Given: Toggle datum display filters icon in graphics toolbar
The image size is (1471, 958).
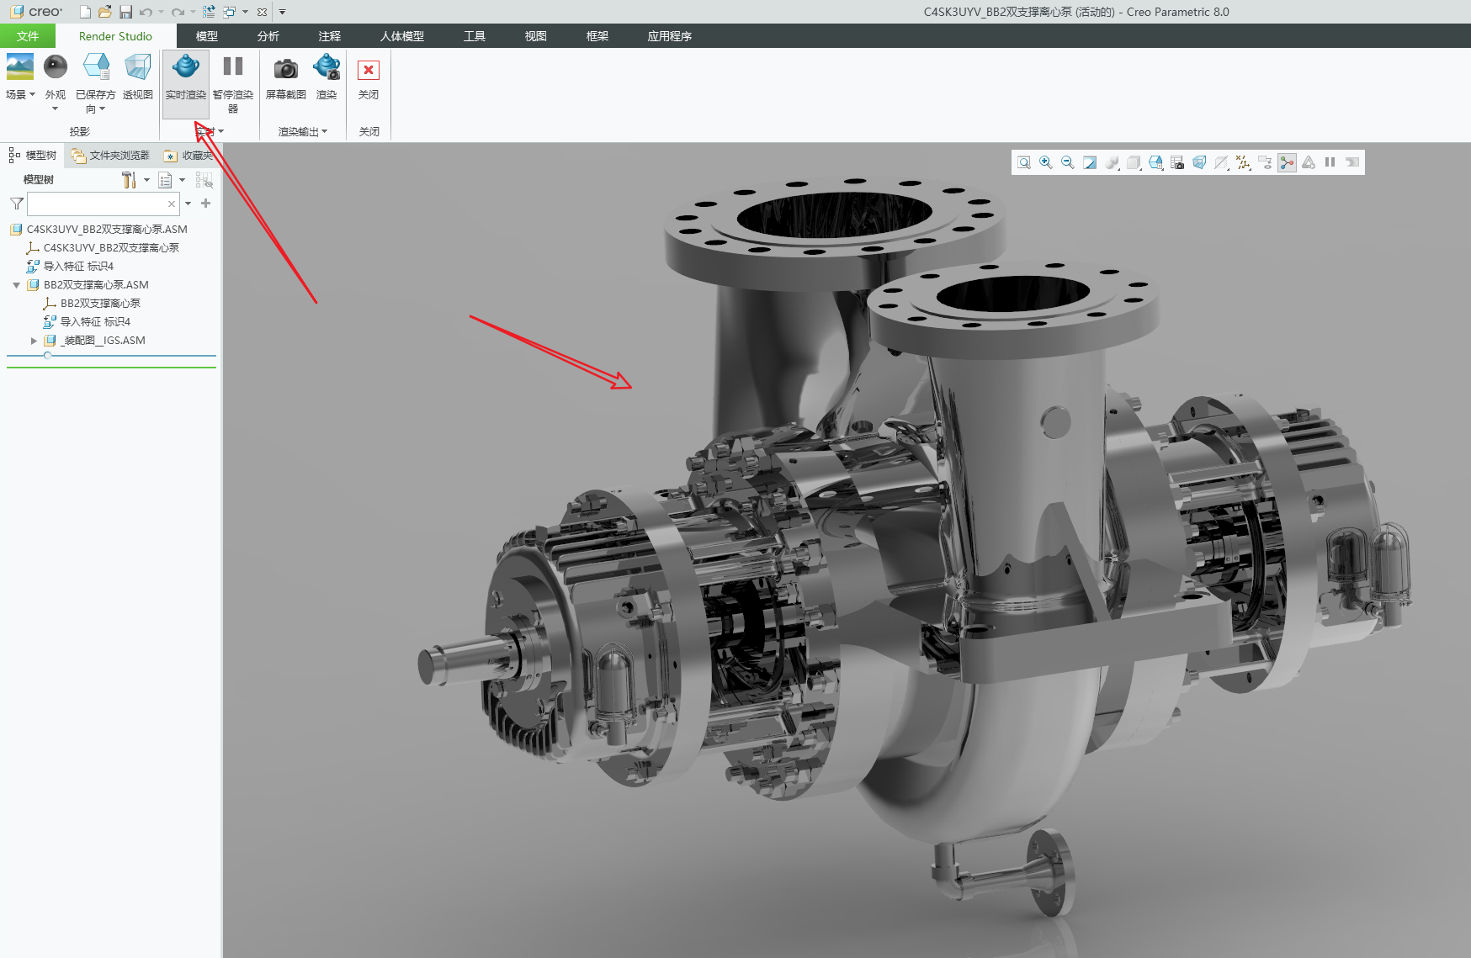Looking at the screenshot, I should click(x=1243, y=162).
